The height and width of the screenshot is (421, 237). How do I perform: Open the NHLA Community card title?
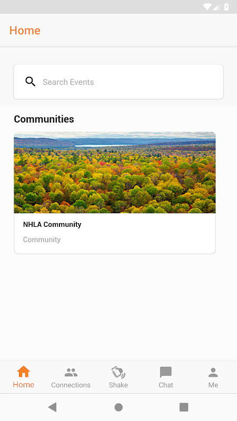click(52, 224)
